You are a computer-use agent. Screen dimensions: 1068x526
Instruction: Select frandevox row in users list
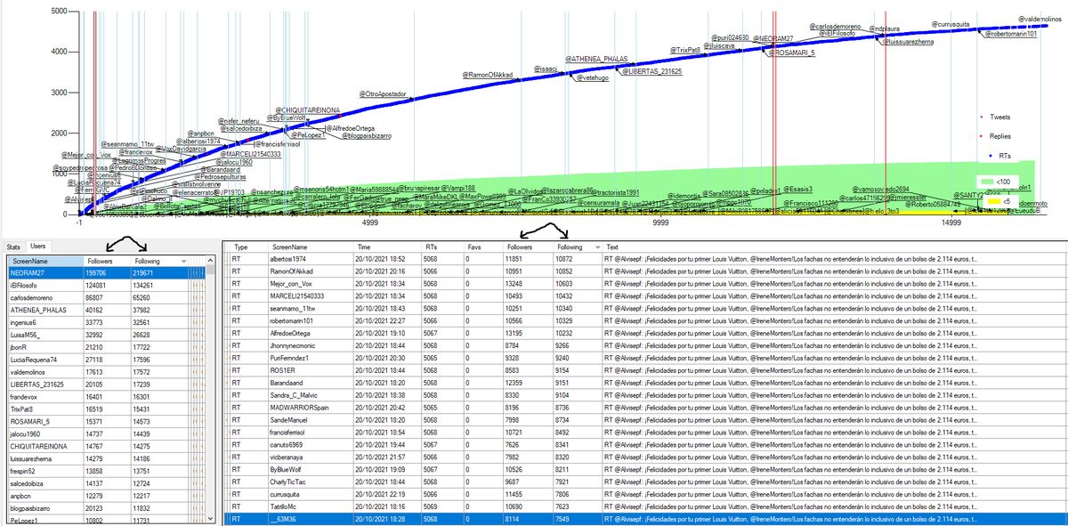[107, 397]
